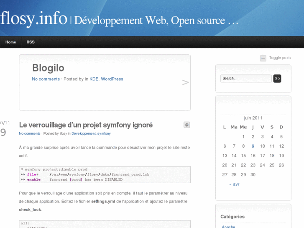304x228 pixels.
Task: Collapse the symfony post with its toggle icon
Action: tap(187, 125)
